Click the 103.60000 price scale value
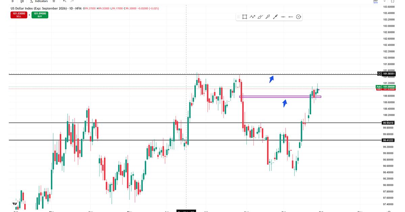This screenshot has height=212, width=405. pyautogui.click(x=389, y=7)
